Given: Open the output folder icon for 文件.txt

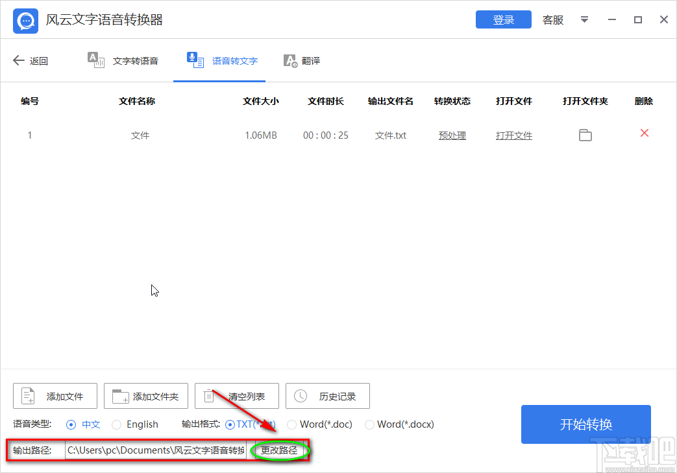Looking at the screenshot, I should click(585, 135).
